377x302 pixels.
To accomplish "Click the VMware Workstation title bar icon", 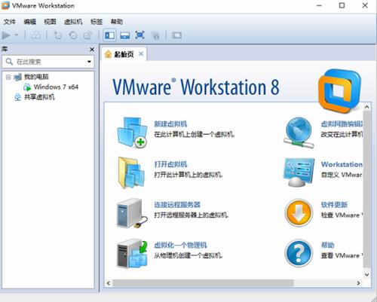I will tap(5, 5).
